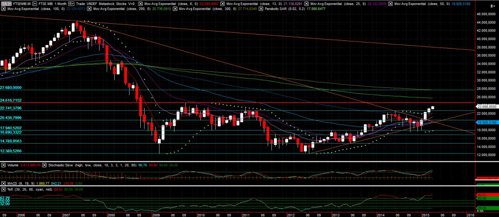Remove the Mov Avg Exponential 100-period indicator
This screenshot has height=217, width=499.
tap(3, 9)
